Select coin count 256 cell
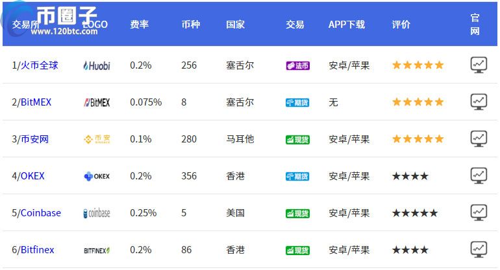 [189, 65]
